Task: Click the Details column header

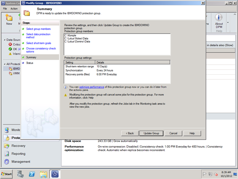Action: (x=132, y=62)
